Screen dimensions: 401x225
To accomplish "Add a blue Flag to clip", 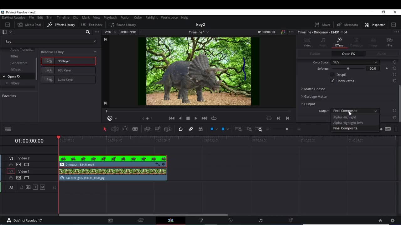I will pyautogui.click(x=212, y=129).
